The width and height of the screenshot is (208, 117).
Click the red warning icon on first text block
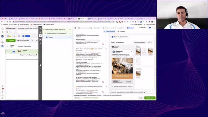pyautogui.click(x=103, y=44)
